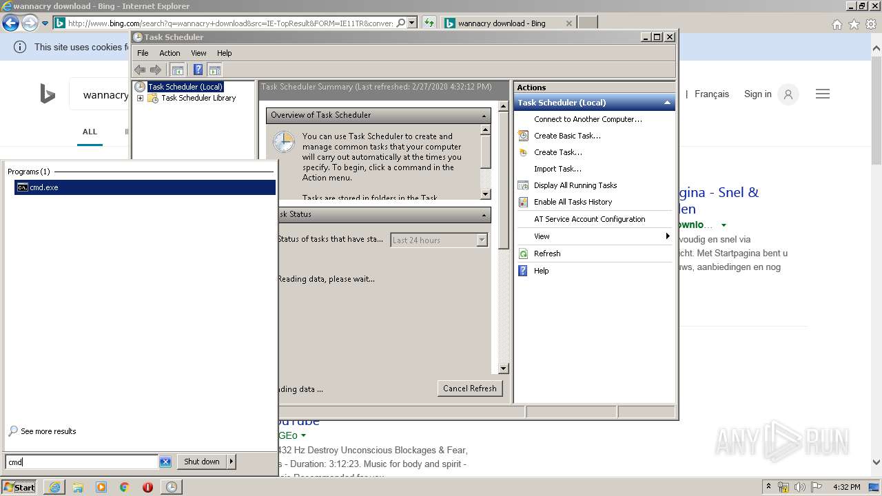Show hidden tray icons arrow

pyautogui.click(x=769, y=487)
